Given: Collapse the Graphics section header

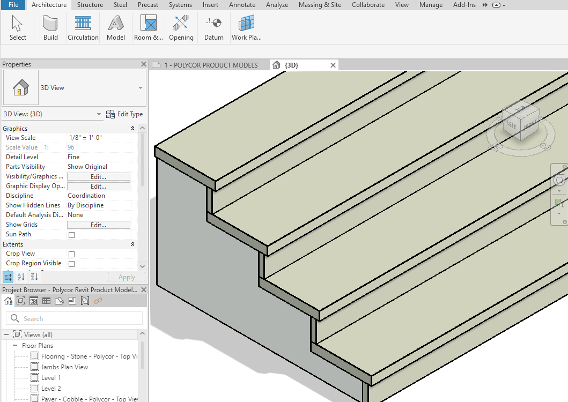Looking at the screenshot, I should 132,128.
